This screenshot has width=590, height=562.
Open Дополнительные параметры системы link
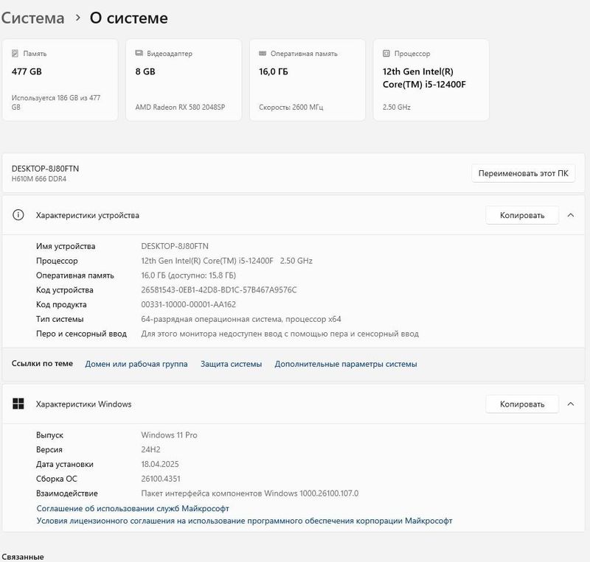tap(346, 364)
